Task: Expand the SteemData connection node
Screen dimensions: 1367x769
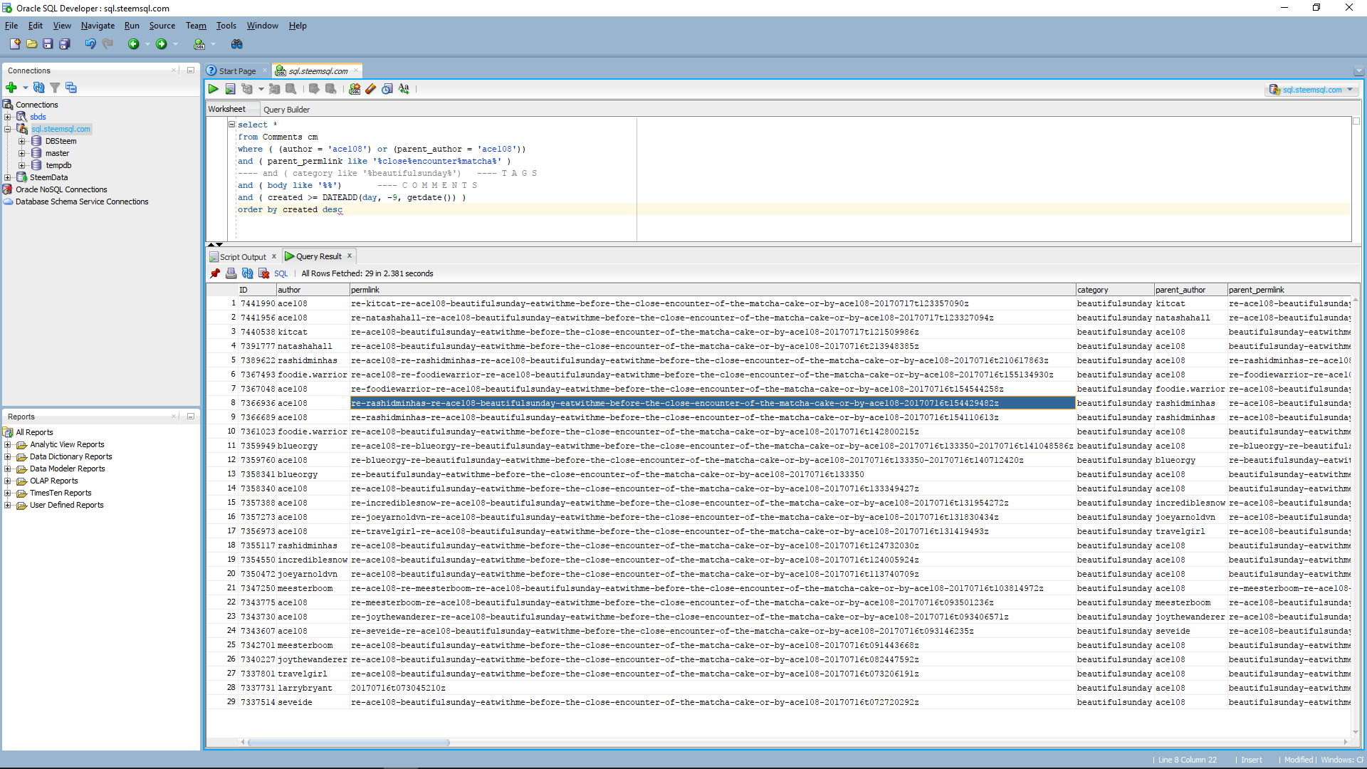Action: point(8,177)
